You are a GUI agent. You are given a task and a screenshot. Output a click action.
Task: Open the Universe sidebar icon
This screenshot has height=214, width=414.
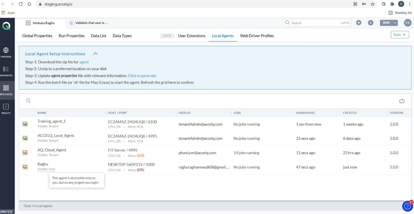click(x=6, y=52)
